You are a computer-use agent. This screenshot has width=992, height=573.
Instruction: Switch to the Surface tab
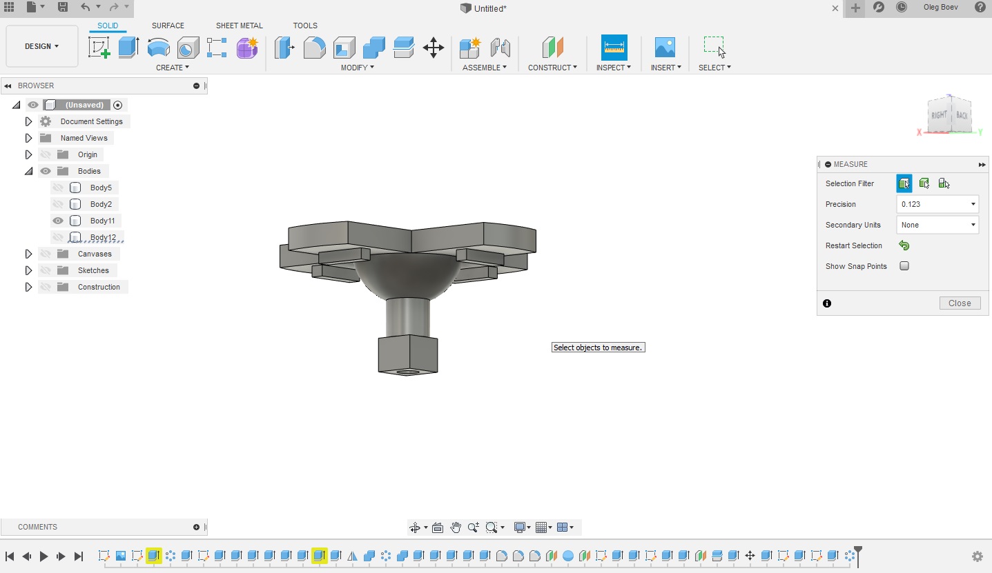tap(168, 26)
